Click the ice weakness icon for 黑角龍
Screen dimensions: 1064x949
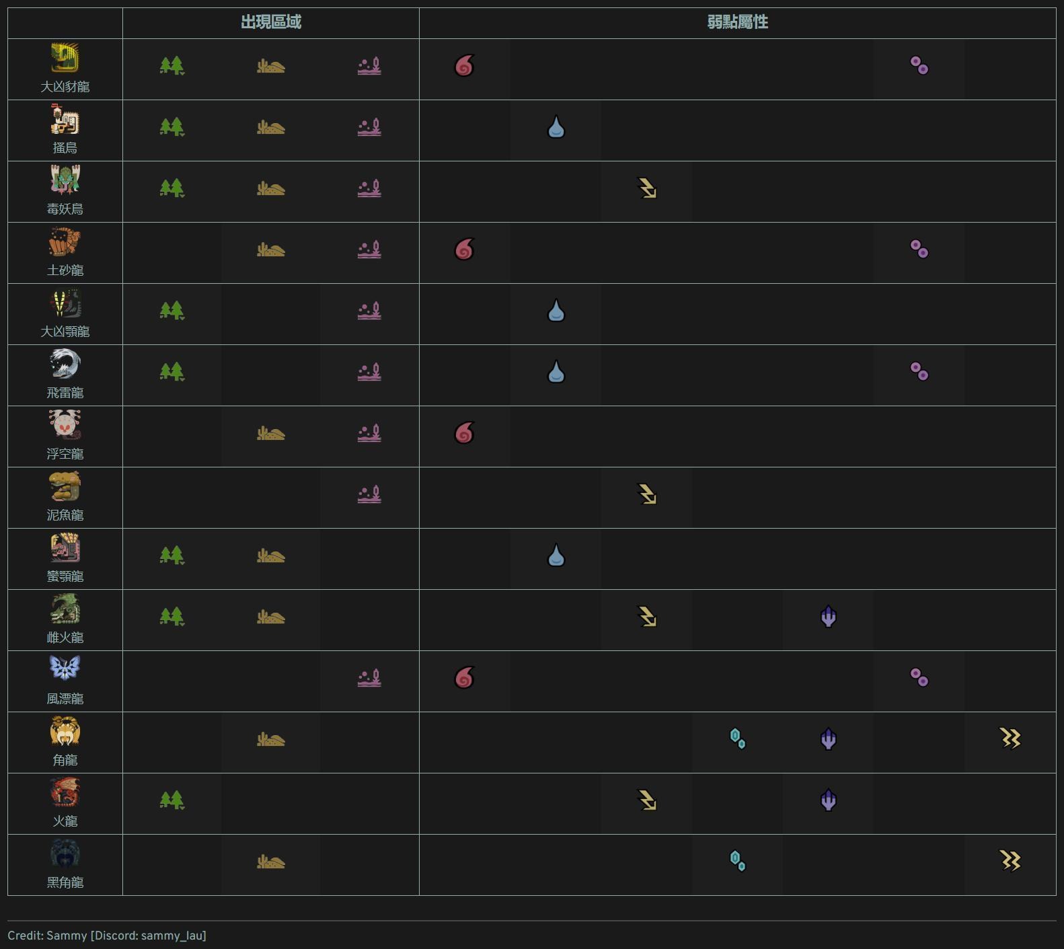pos(737,862)
